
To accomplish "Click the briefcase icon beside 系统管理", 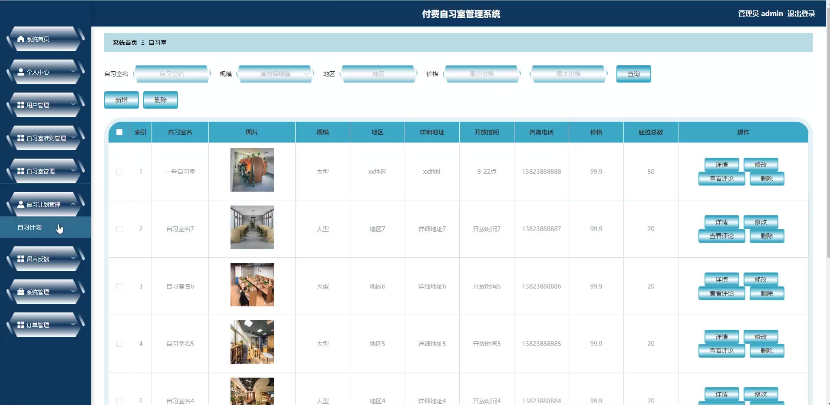I will pos(21,292).
